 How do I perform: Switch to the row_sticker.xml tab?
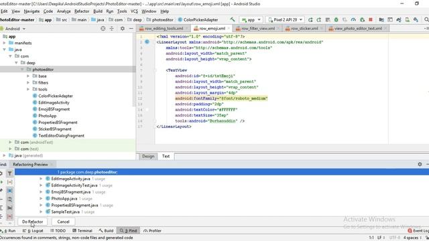coord(304,28)
